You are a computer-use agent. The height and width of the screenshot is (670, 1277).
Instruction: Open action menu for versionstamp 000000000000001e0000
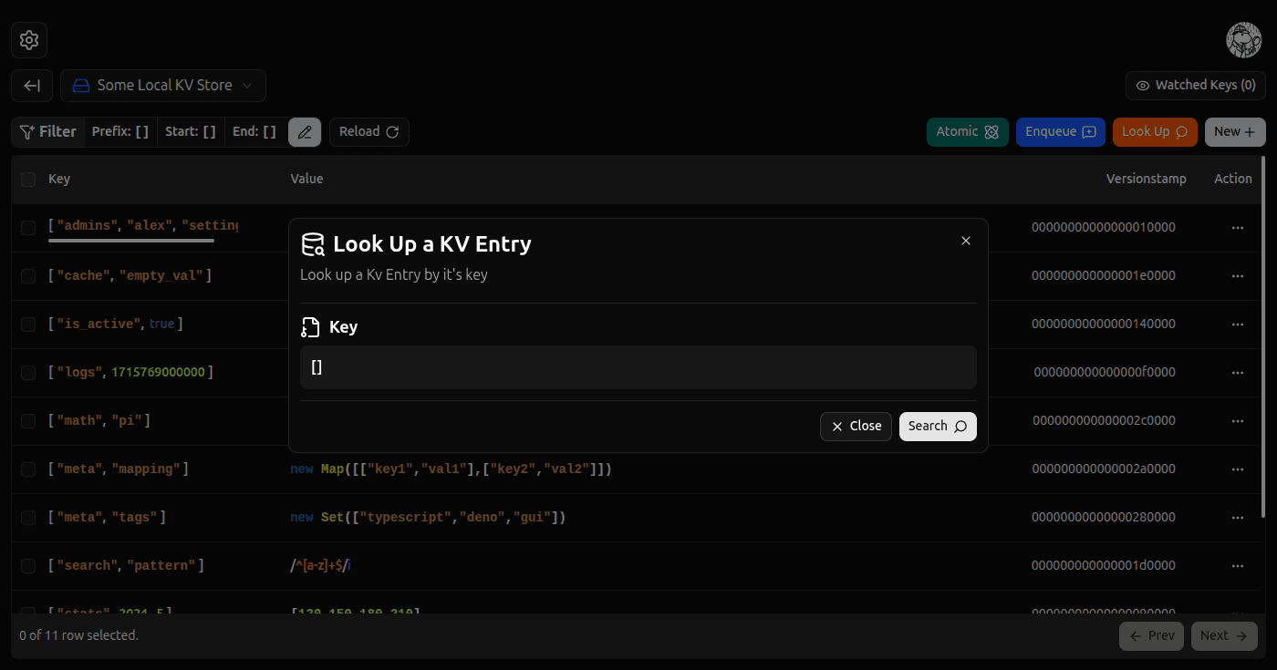pos(1238,276)
